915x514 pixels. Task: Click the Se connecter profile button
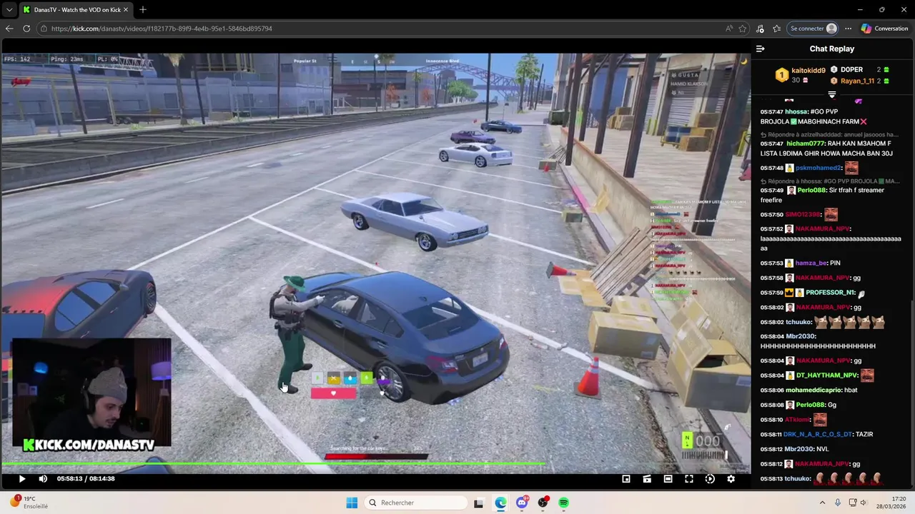point(813,29)
